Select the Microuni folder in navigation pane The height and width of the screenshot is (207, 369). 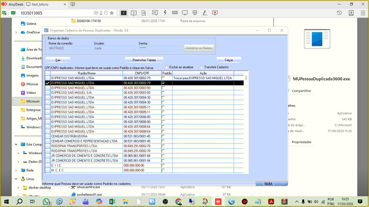(x=34, y=101)
